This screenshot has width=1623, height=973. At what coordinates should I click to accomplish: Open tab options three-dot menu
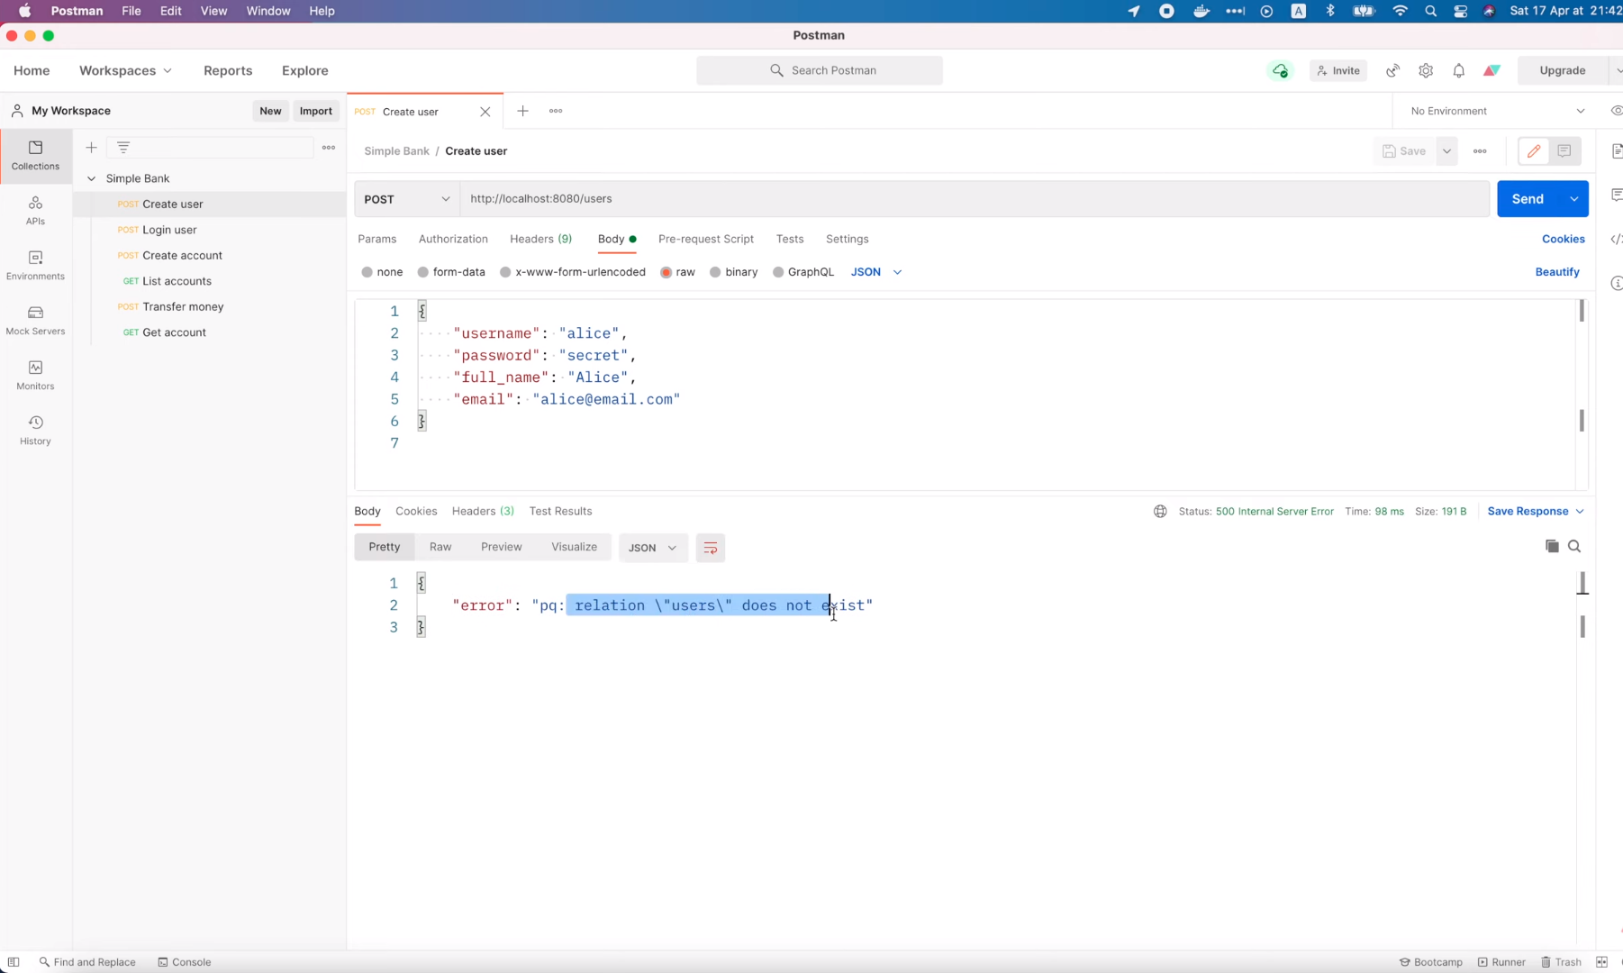(x=556, y=111)
